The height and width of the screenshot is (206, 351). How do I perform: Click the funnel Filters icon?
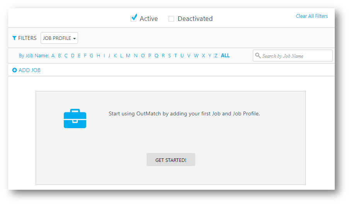[x=14, y=38]
